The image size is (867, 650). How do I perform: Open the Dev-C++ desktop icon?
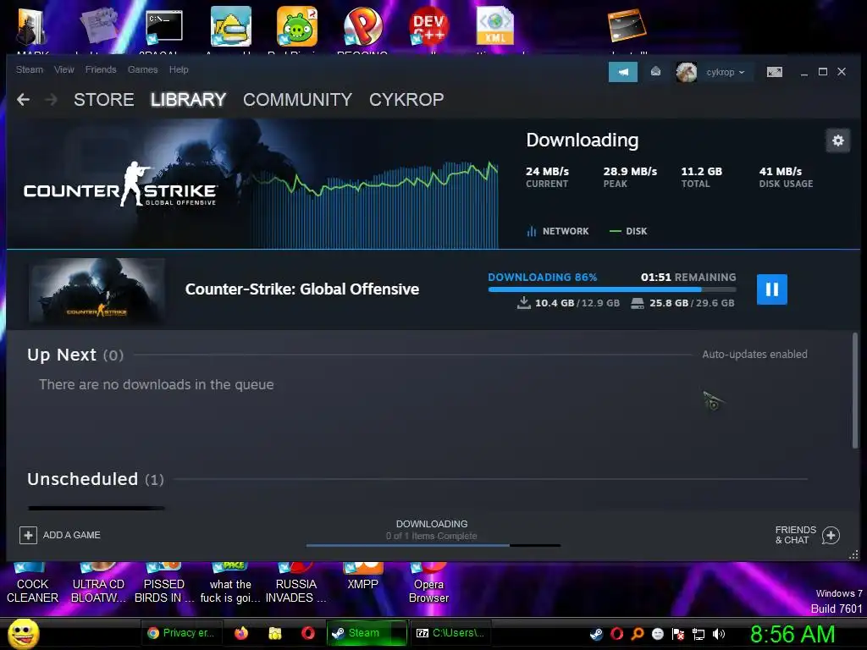428,26
